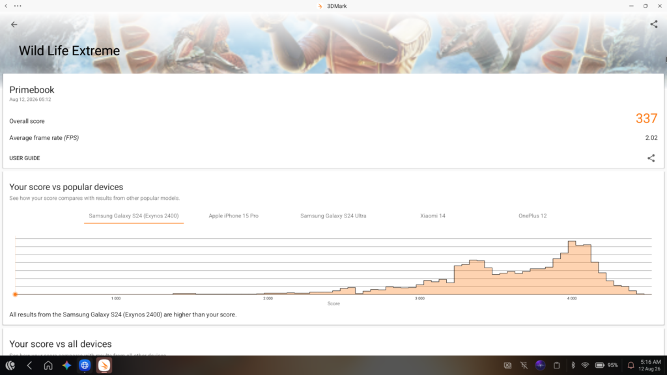This screenshot has width=667, height=375.
Task: Click the 5:16 AM clock in taskbar
Action: point(651,362)
